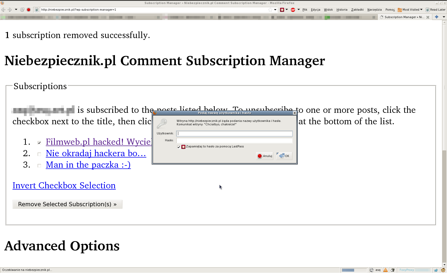
Task: Click the LastPass icon beside Zapamiętaj hasło
Action: (183, 147)
